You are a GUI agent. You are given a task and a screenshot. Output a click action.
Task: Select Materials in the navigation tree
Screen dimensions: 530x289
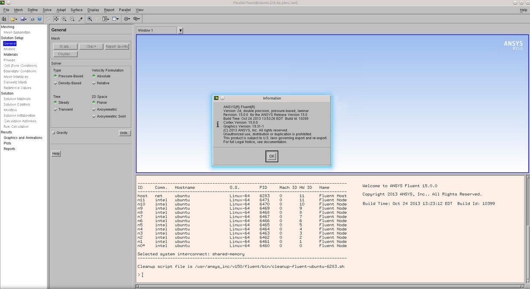coord(11,54)
